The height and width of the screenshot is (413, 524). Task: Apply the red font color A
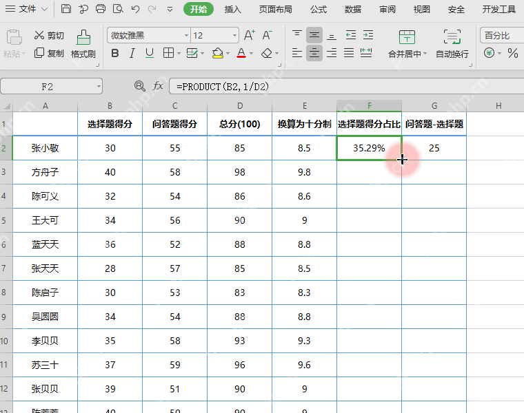pyautogui.click(x=241, y=53)
